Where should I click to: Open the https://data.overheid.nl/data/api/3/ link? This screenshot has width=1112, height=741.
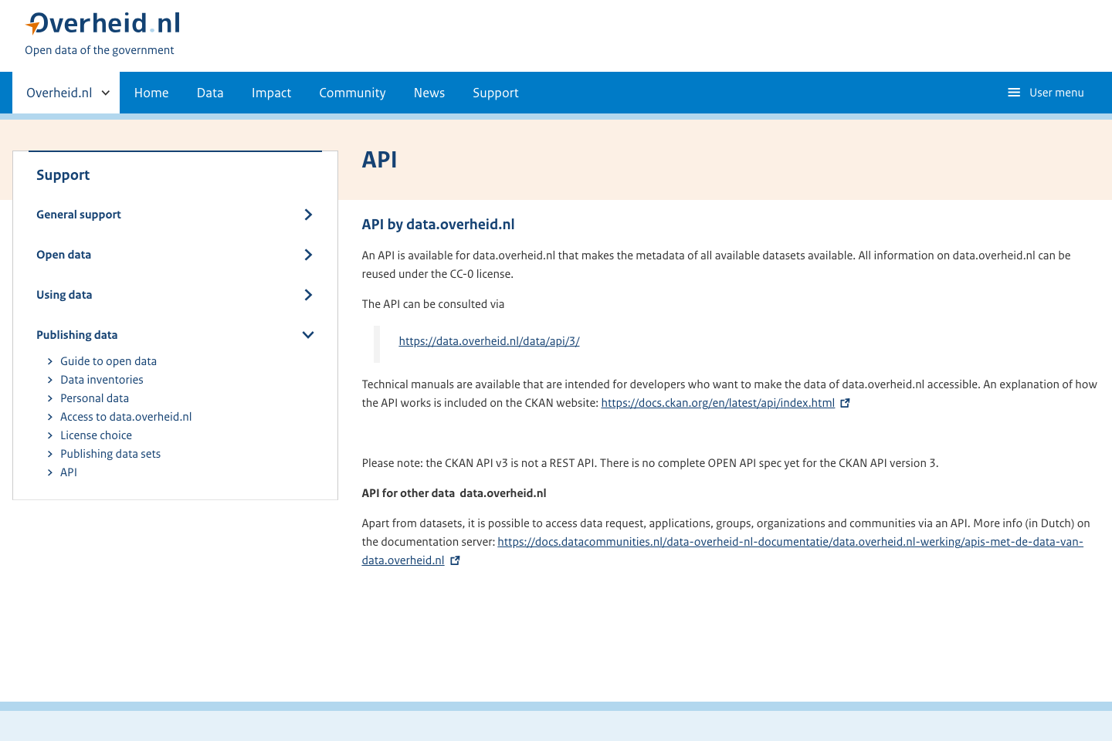tap(489, 340)
